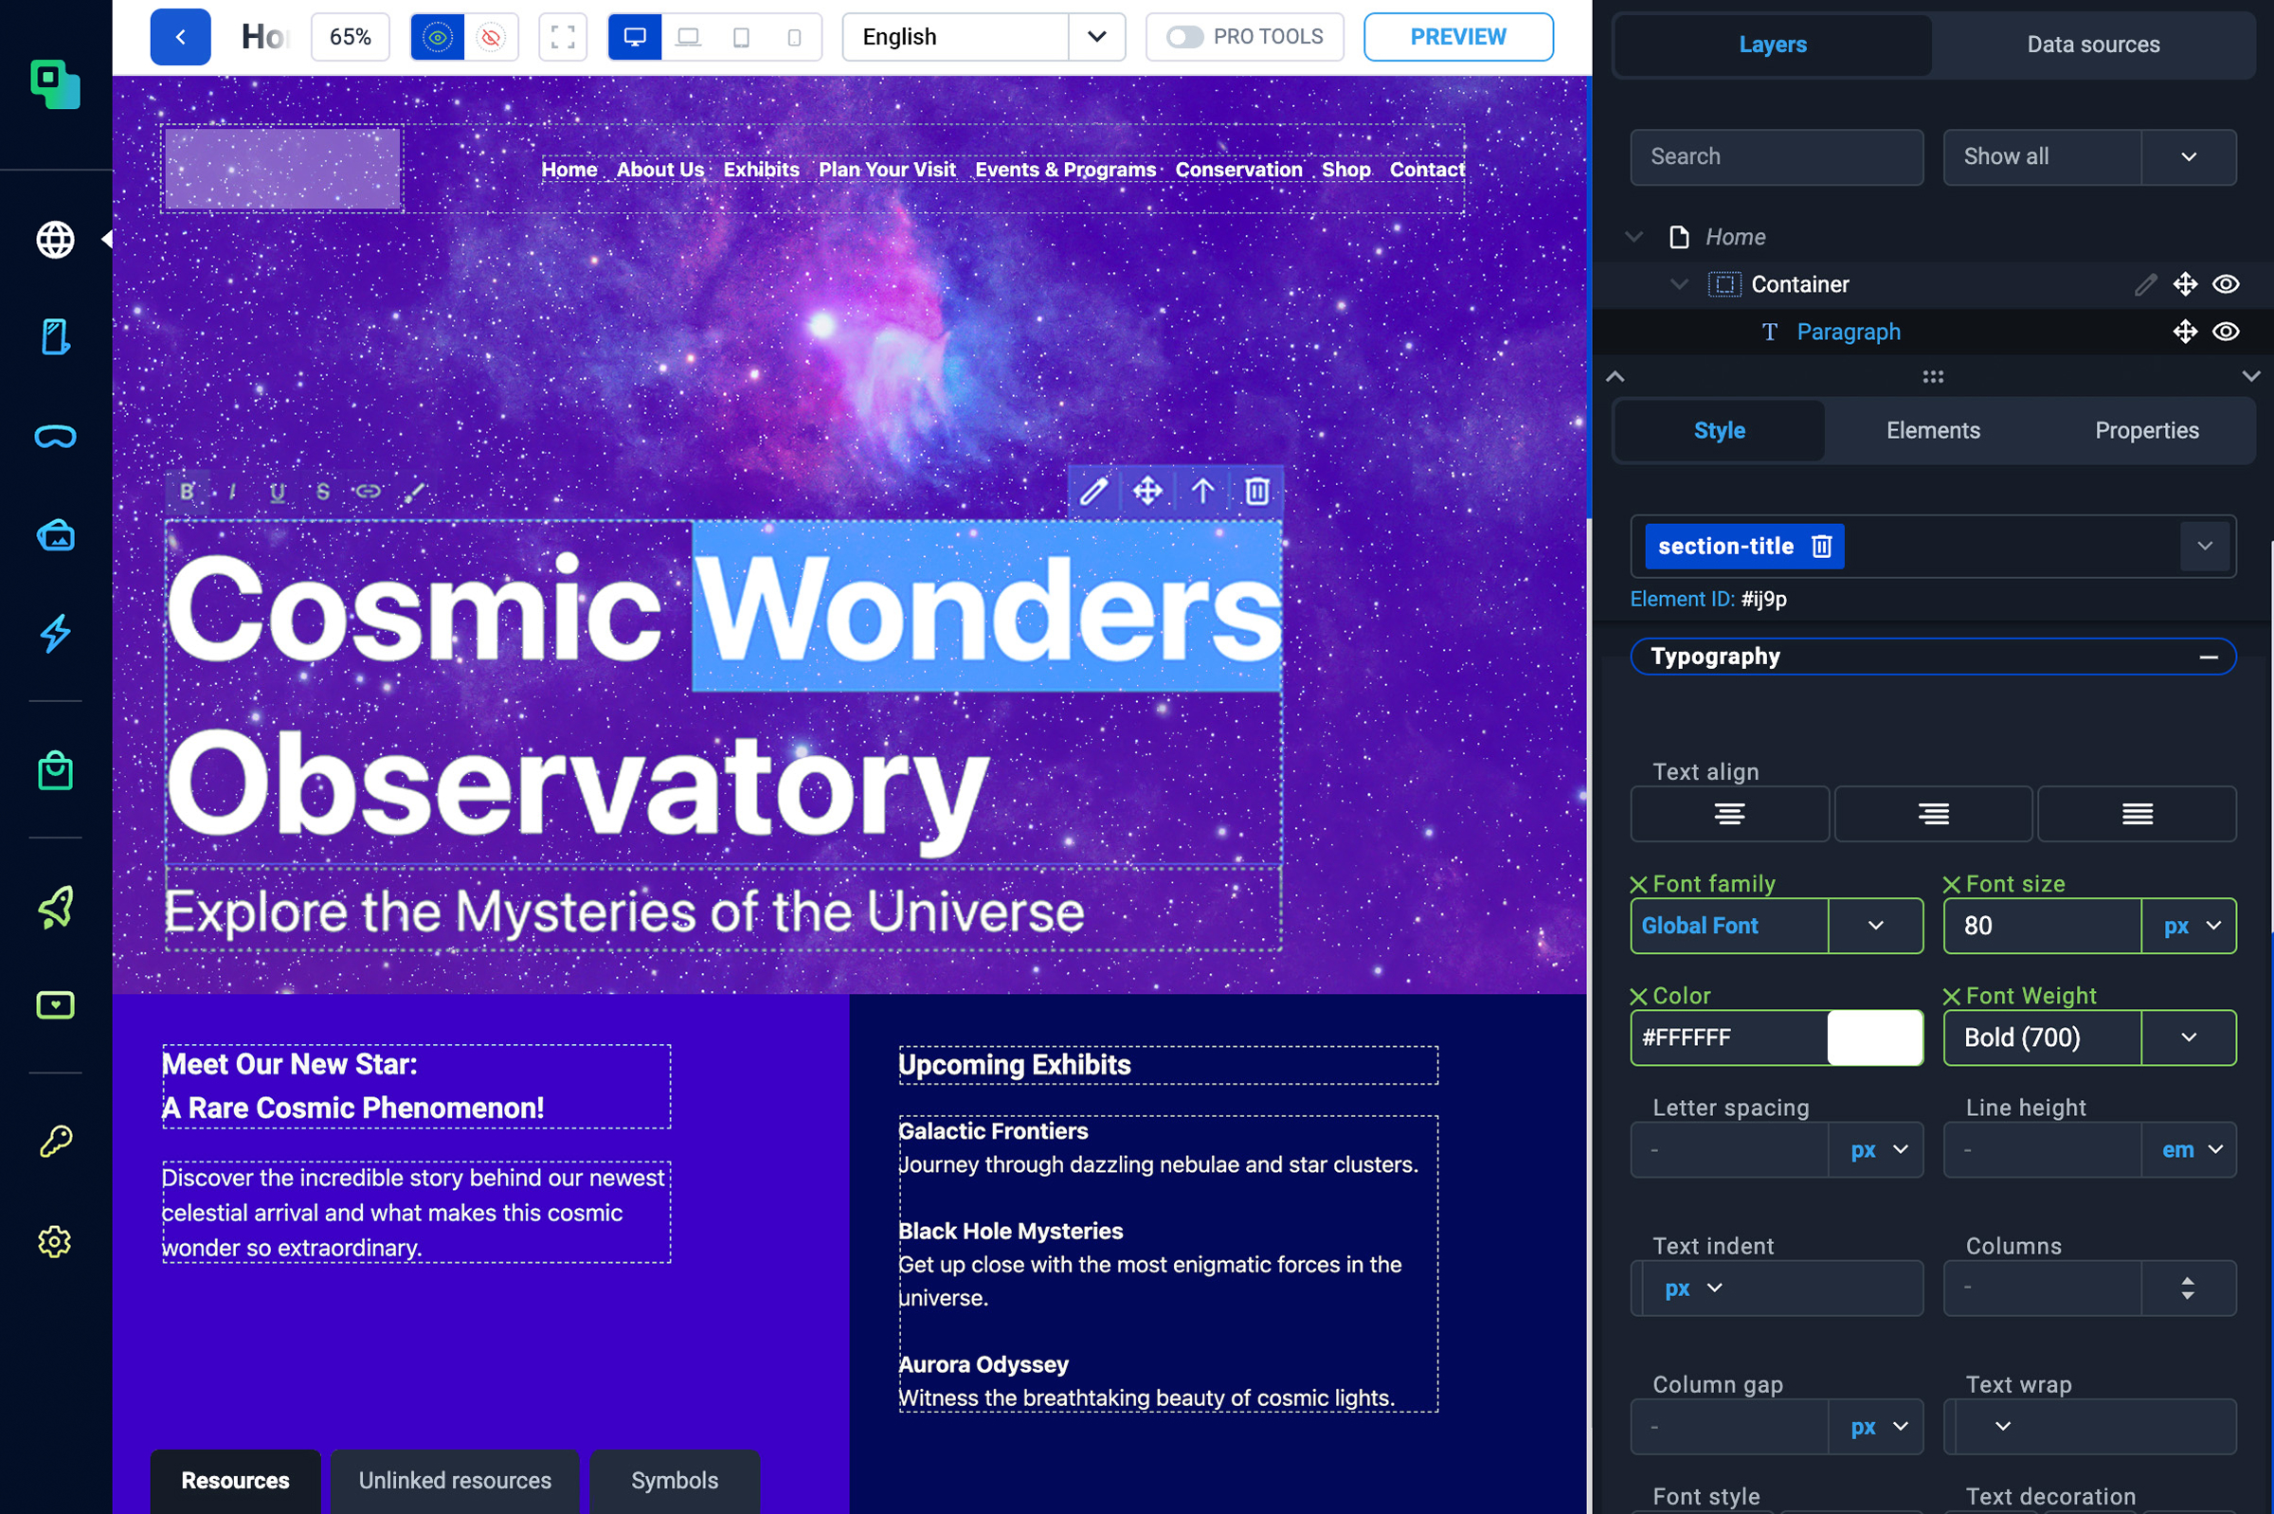Image resolution: width=2274 pixels, height=1514 pixels.
Task: Open the English language dropdown
Action: click(1096, 37)
